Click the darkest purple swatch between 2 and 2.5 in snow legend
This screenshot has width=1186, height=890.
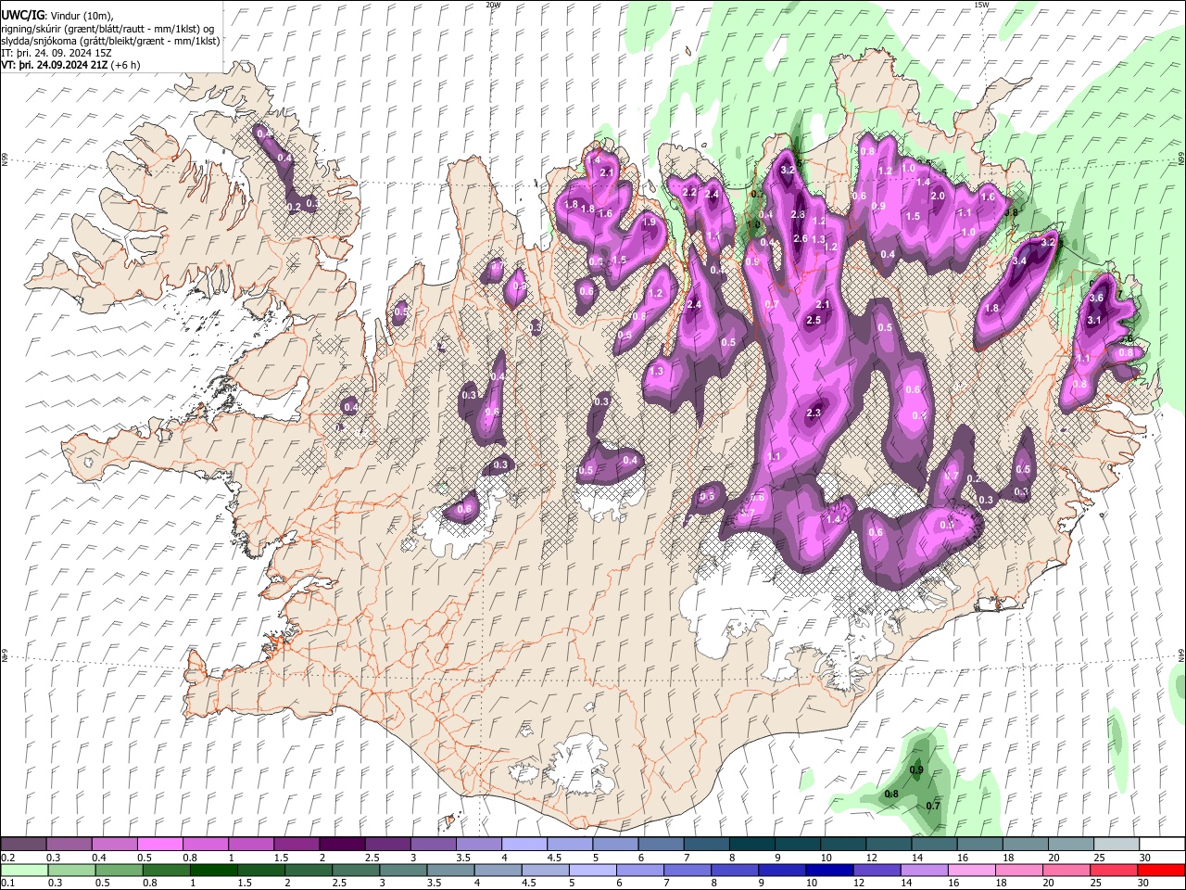click(341, 845)
